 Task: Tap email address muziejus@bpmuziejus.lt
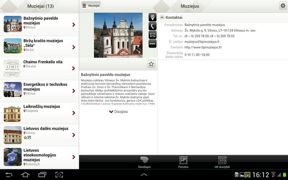click(202, 42)
